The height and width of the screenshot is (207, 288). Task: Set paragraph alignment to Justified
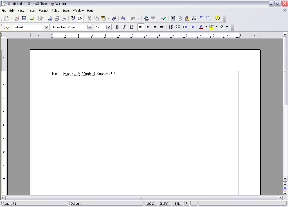click(x=162, y=27)
